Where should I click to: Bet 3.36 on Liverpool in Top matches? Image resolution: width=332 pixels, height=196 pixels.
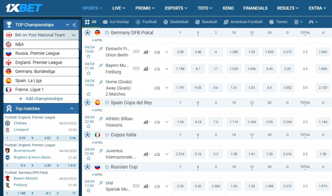click(x=66, y=138)
